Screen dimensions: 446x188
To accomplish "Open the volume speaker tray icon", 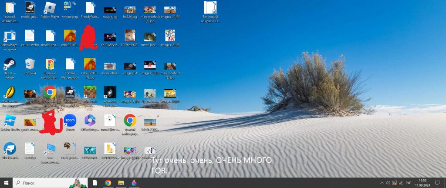I will click(388, 183).
